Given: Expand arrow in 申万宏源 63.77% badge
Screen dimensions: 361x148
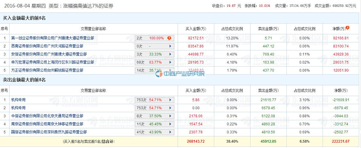Looking at the screenshot, I should 170,62.
